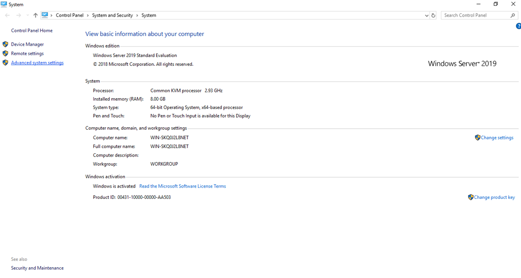Click the Product ID 00431-10000-00000-AA503 text
The image size is (521, 278).
pos(132,197)
